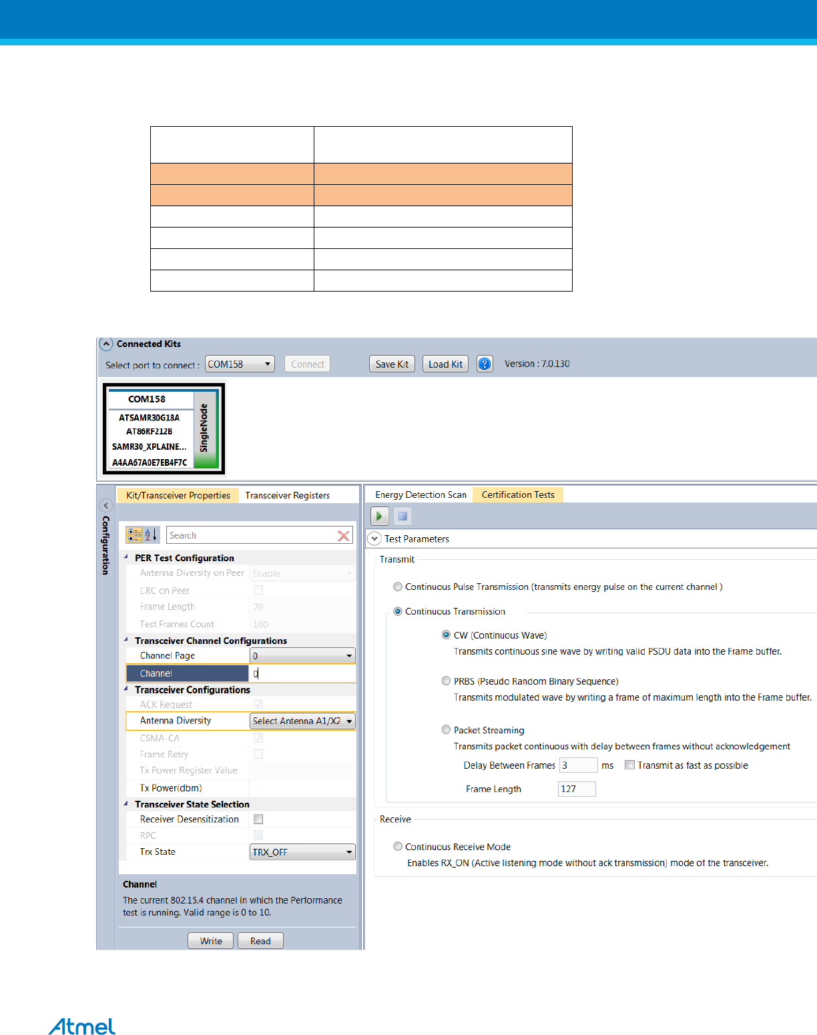This screenshot has width=817, height=1035.
Task: Click the Channel value input field
Action: pyautogui.click(x=302, y=673)
